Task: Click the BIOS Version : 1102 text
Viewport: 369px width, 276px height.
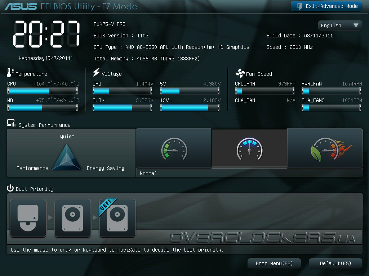Action: click(x=121, y=36)
